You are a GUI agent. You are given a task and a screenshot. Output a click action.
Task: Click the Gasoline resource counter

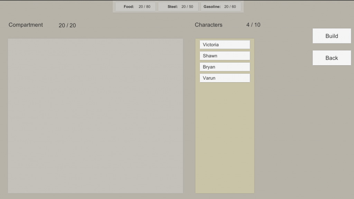coord(221,7)
